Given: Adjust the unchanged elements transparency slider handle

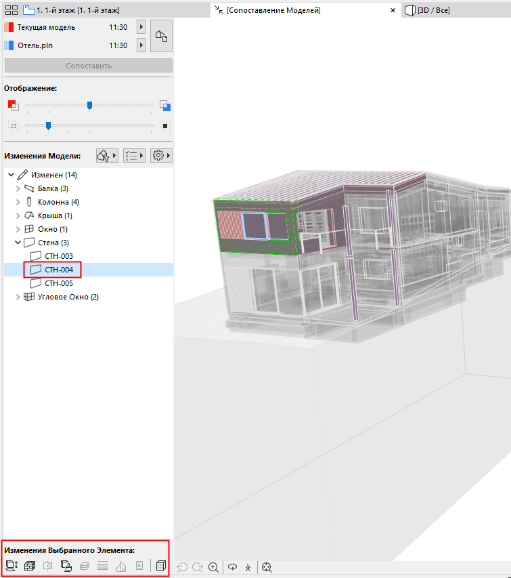Looking at the screenshot, I should pyautogui.click(x=48, y=126).
